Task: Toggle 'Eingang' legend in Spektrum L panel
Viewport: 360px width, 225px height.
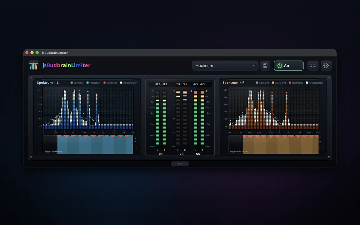Action: click(x=77, y=82)
